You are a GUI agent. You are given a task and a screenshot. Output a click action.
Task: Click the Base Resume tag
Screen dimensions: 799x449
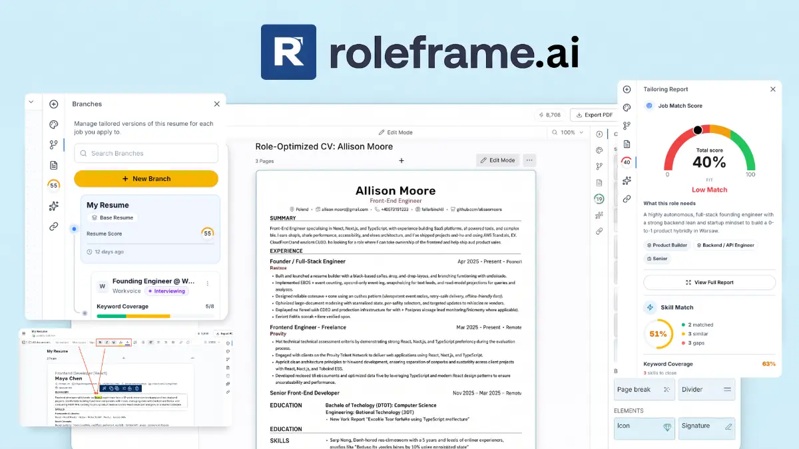[x=112, y=218]
